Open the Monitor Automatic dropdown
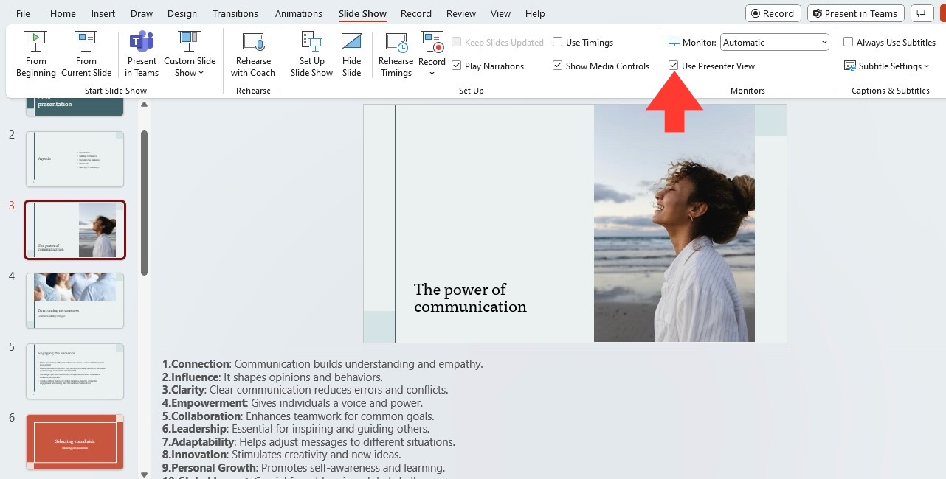 click(775, 43)
